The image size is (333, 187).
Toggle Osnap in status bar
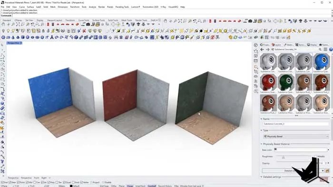click(130, 186)
